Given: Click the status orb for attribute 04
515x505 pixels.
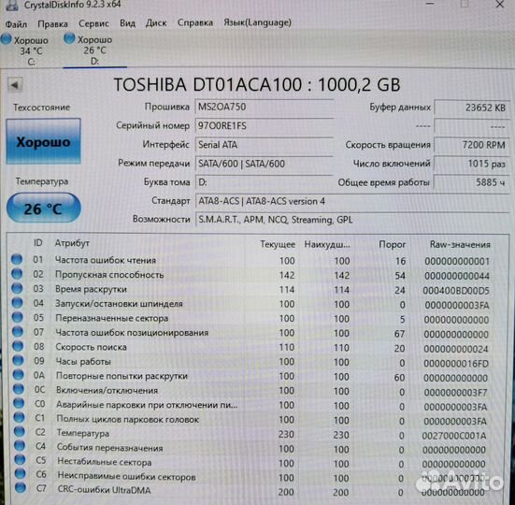Looking at the screenshot, I should tap(18, 303).
